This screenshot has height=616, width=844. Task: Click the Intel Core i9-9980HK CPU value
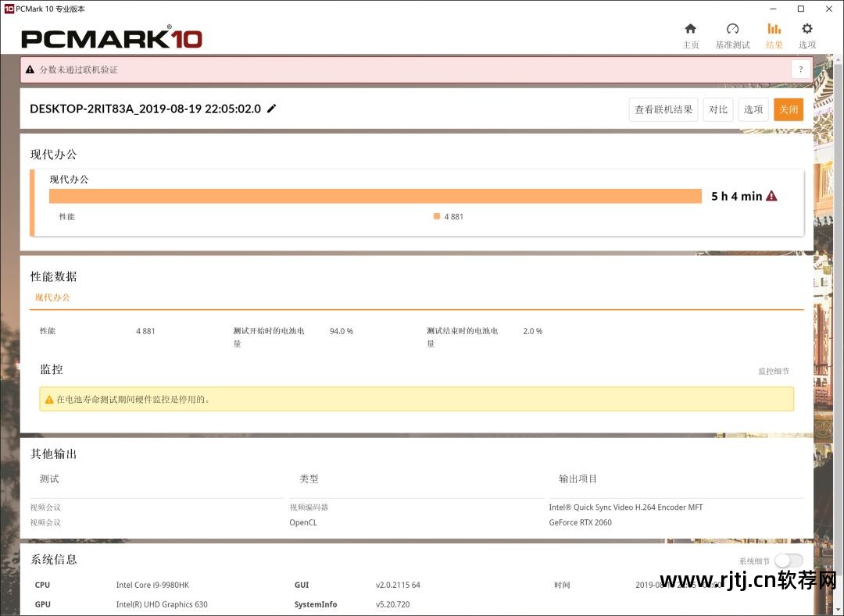[x=152, y=585]
